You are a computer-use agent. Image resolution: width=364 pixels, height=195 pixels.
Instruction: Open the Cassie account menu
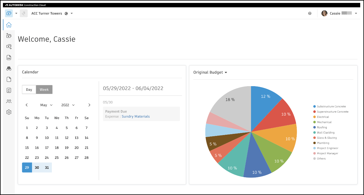coord(339,13)
